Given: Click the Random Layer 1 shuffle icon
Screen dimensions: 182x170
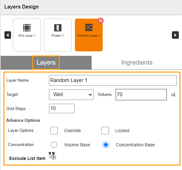Looking at the screenshot, I should [x=89, y=27].
